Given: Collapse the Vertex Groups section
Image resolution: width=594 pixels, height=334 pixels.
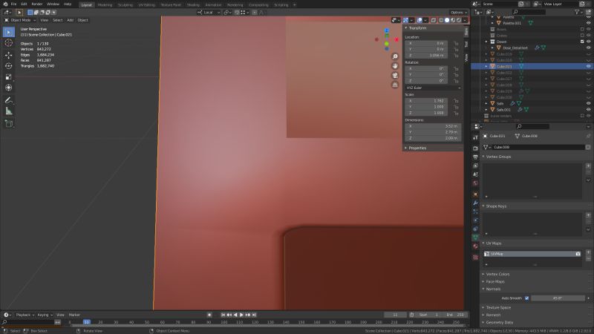Looking at the screenshot, I should coord(498,157).
